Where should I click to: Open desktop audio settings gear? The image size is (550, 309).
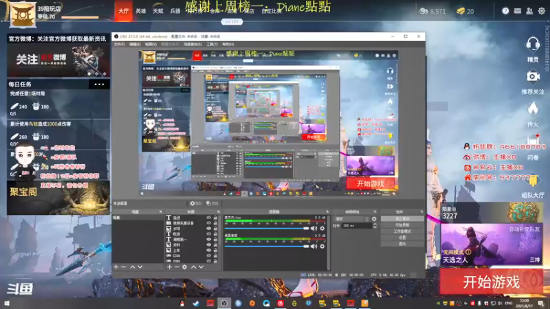coord(322,247)
